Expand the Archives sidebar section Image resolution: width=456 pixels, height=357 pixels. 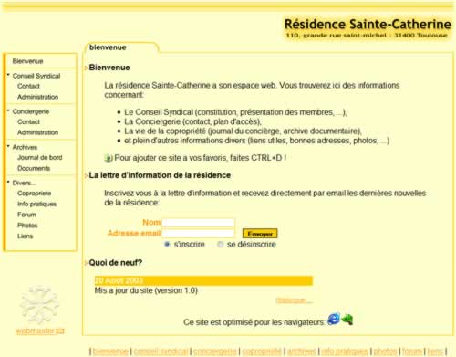click(25, 147)
